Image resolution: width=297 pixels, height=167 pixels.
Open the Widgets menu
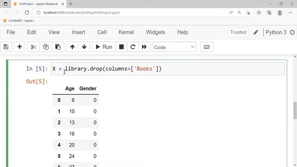pos(155,32)
